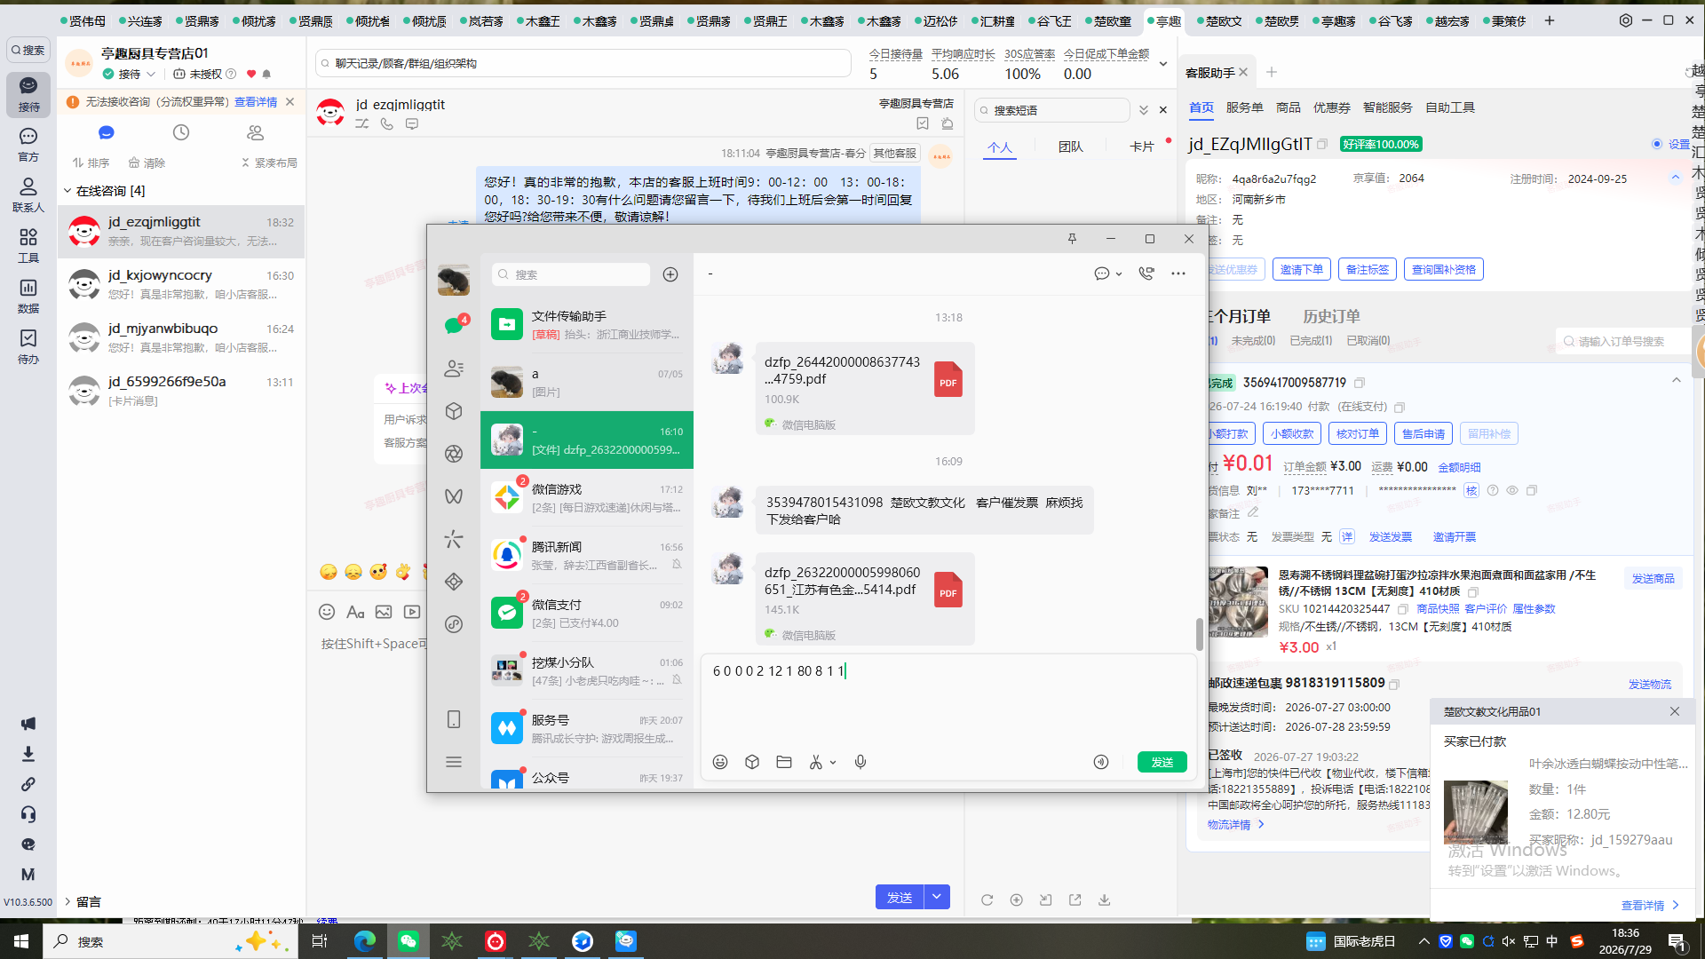Open WeChat Favorites cube in sidebar

[454, 411]
